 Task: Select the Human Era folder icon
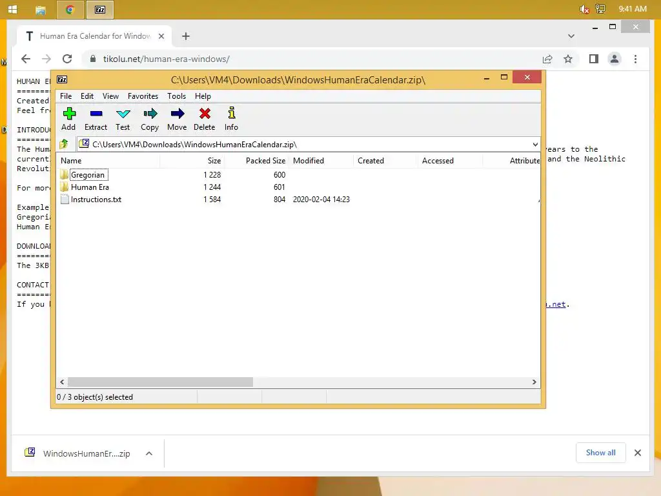click(65, 187)
